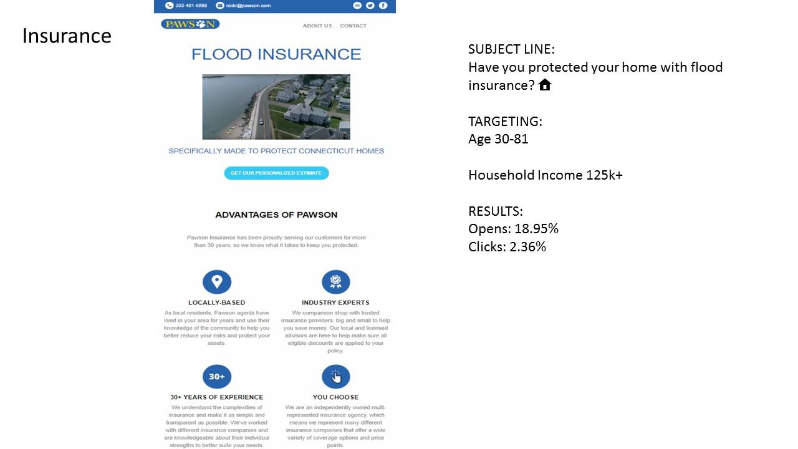Open the Twitter bird icon
The image size is (798, 449).
click(x=370, y=6)
